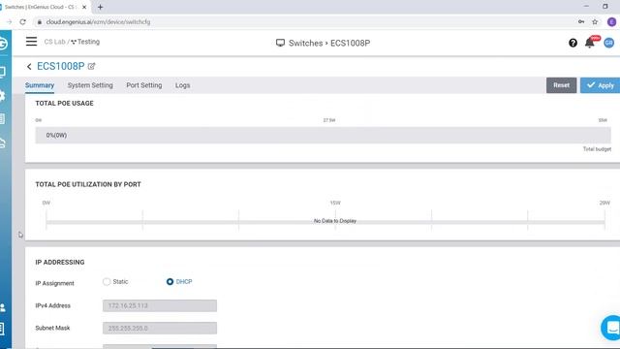Switch to the Logs tab

183,85
